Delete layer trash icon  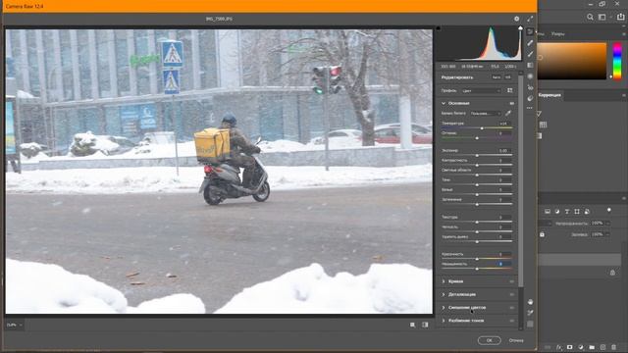coord(614,347)
